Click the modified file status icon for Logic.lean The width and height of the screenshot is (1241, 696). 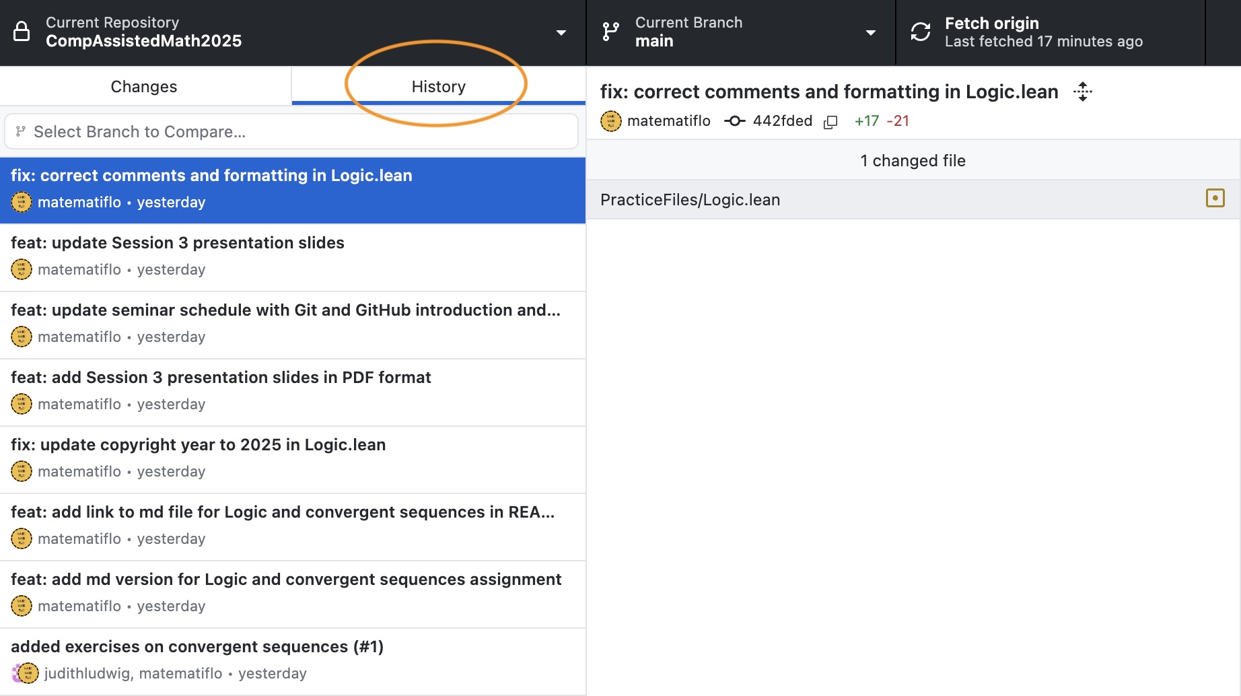click(x=1215, y=199)
